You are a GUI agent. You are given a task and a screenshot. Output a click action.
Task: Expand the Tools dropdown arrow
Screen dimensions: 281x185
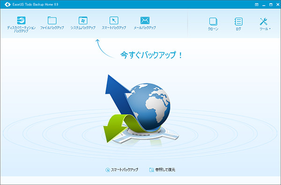[270, 28]
